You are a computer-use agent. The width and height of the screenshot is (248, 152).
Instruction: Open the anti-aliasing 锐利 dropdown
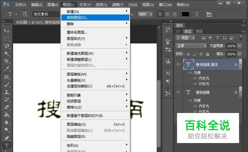point(145,14)
